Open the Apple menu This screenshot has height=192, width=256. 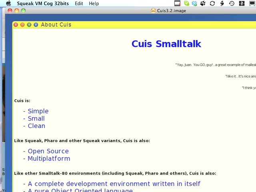(8, 3)
